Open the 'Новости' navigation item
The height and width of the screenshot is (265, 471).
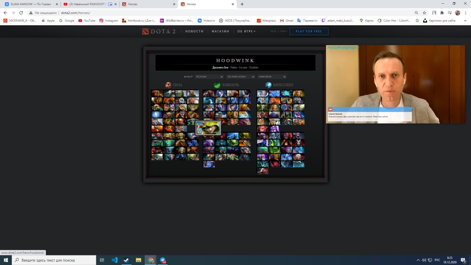coord(194,31)
